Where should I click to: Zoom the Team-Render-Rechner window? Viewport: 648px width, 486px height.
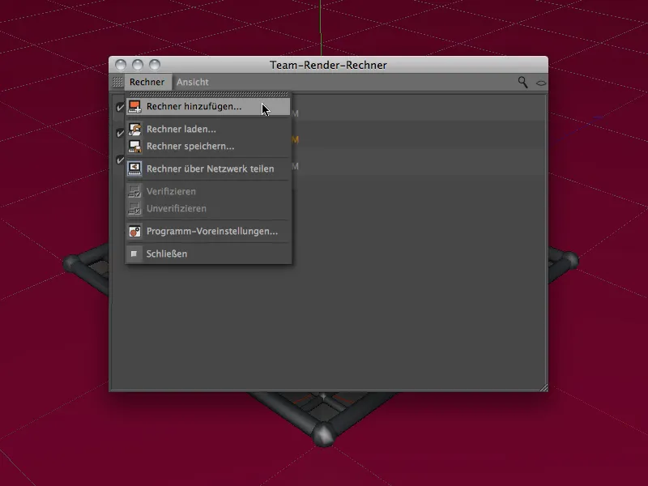(155, 65)
